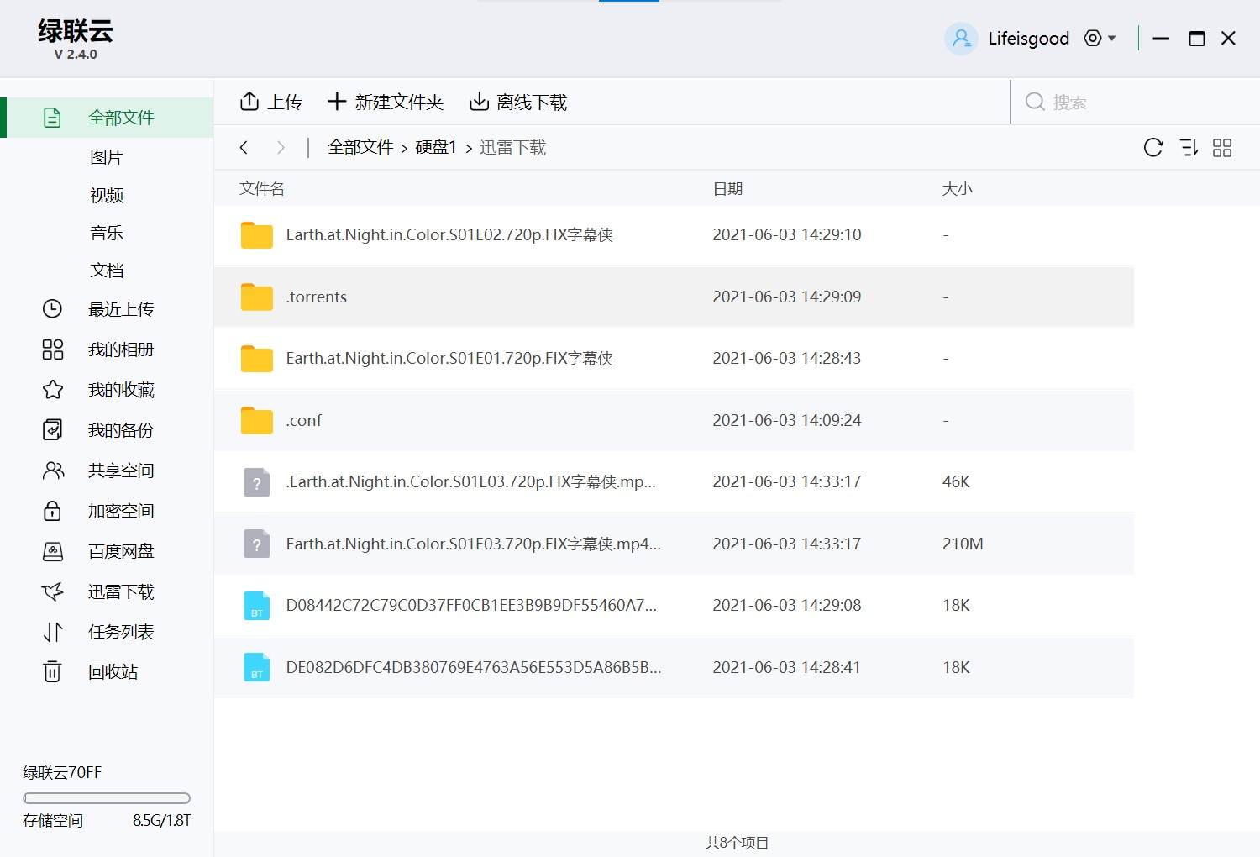The height and width of the screenshot is (857, 1260).
Task: Select Earth.at.Night S01E01 folder name
Action: tap(449, 358)
